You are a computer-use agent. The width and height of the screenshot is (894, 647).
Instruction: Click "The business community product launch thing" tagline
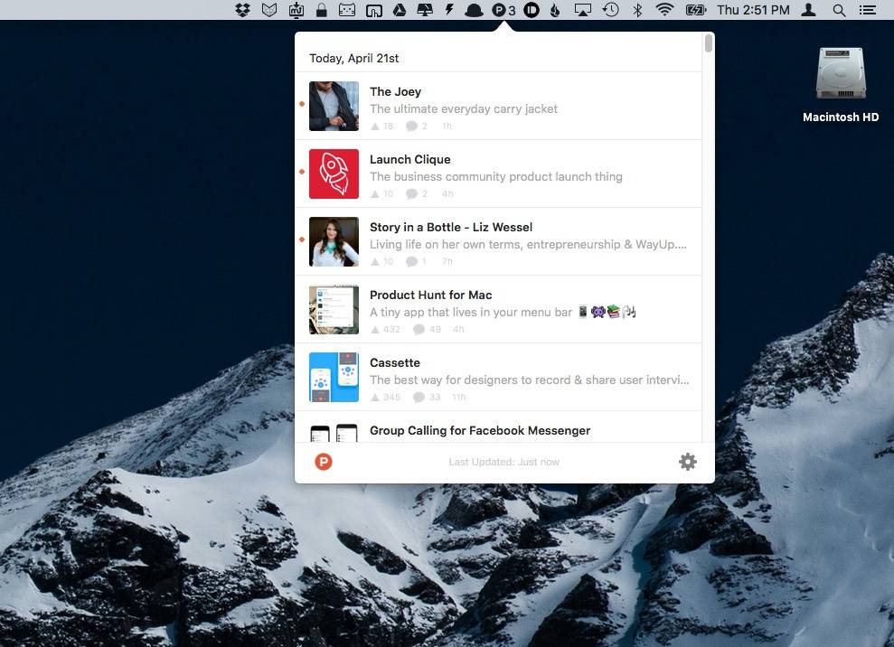click(496, 177)
